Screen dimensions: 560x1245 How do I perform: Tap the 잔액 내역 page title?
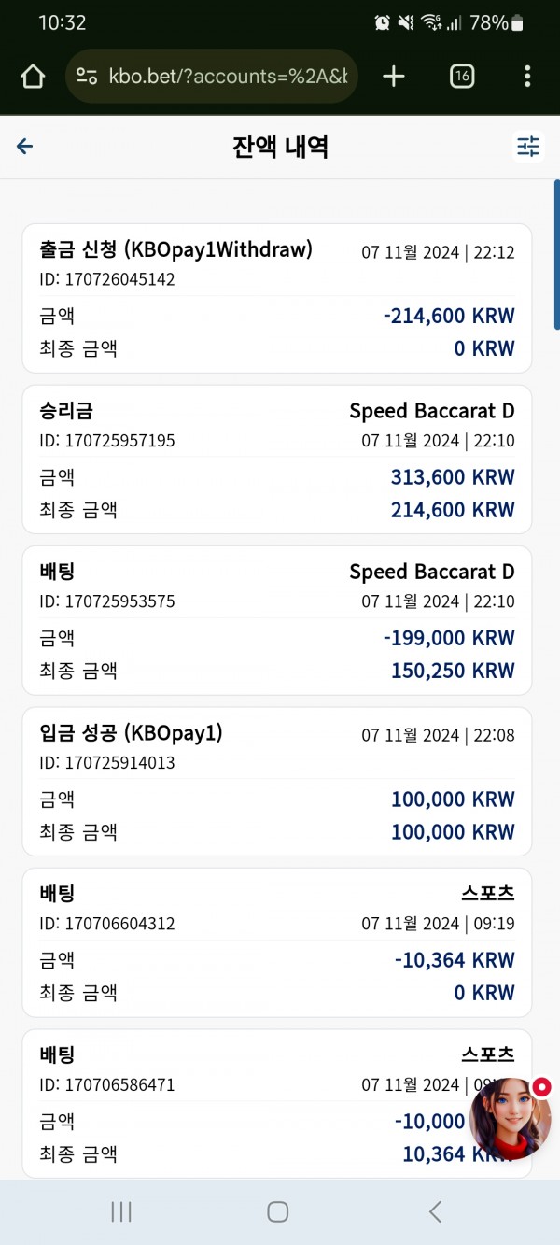pos(280,147)
